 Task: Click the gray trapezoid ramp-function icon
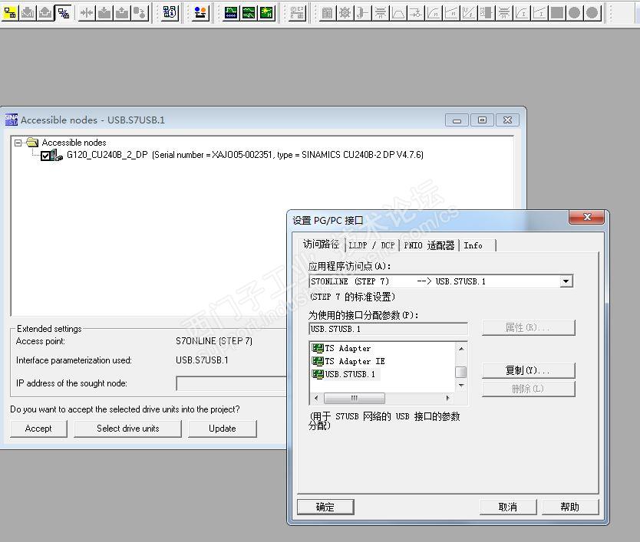point(398,13)
